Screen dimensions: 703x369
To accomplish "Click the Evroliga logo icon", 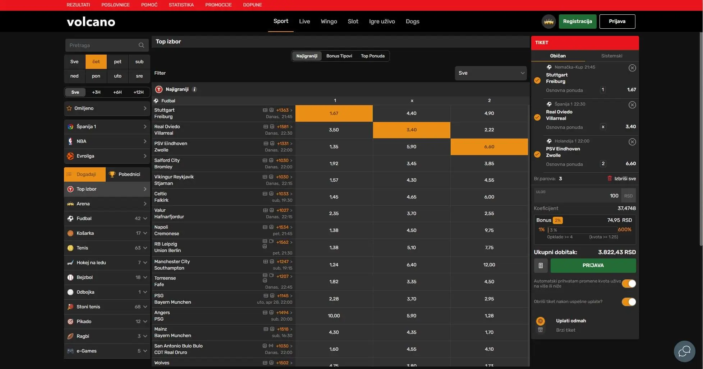I will point(70,156).
